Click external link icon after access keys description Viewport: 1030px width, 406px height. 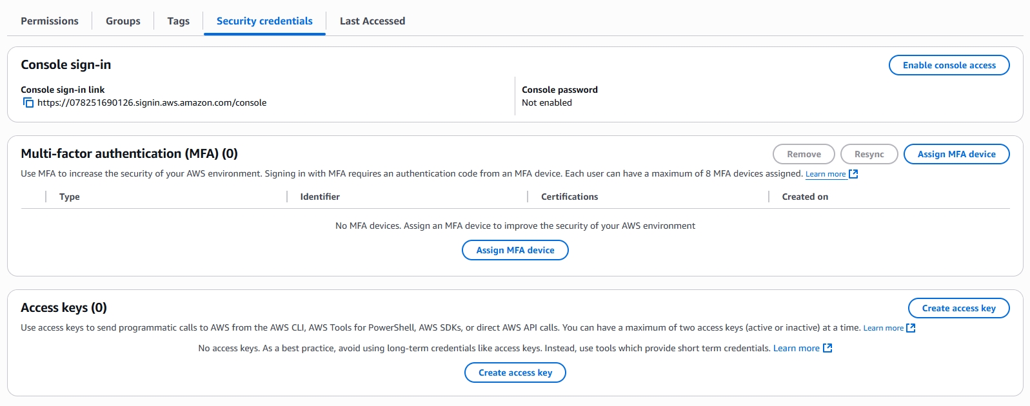[911, 328]
